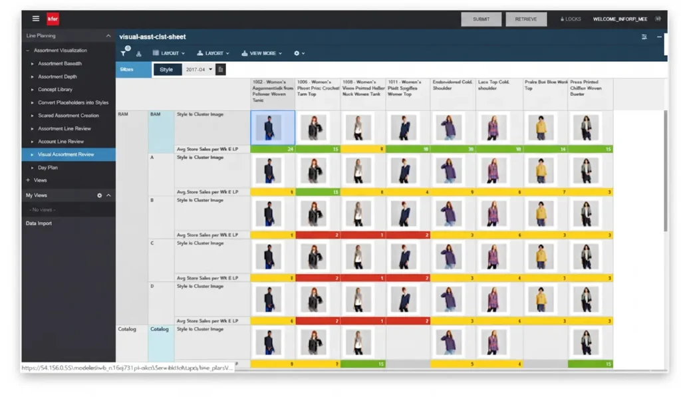
Task: Click the SUBMIT button
Action: coord(481,19)
